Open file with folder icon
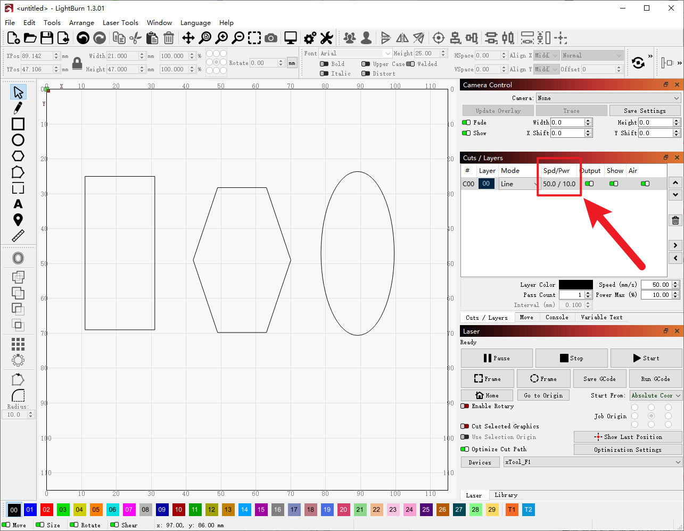684x531 pixels. [30, 38]
